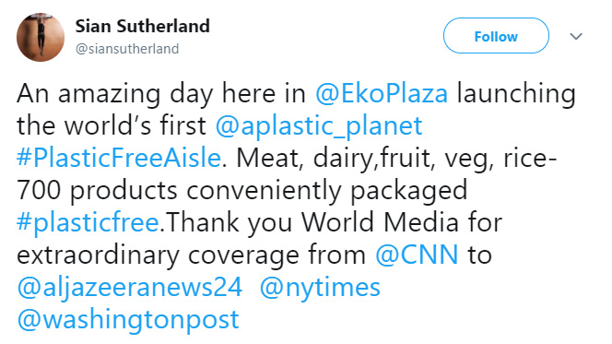The height and width of the screenshot is (344, 612).
Task: Open the @washingtonpost mention
Action: pos(128,319)
